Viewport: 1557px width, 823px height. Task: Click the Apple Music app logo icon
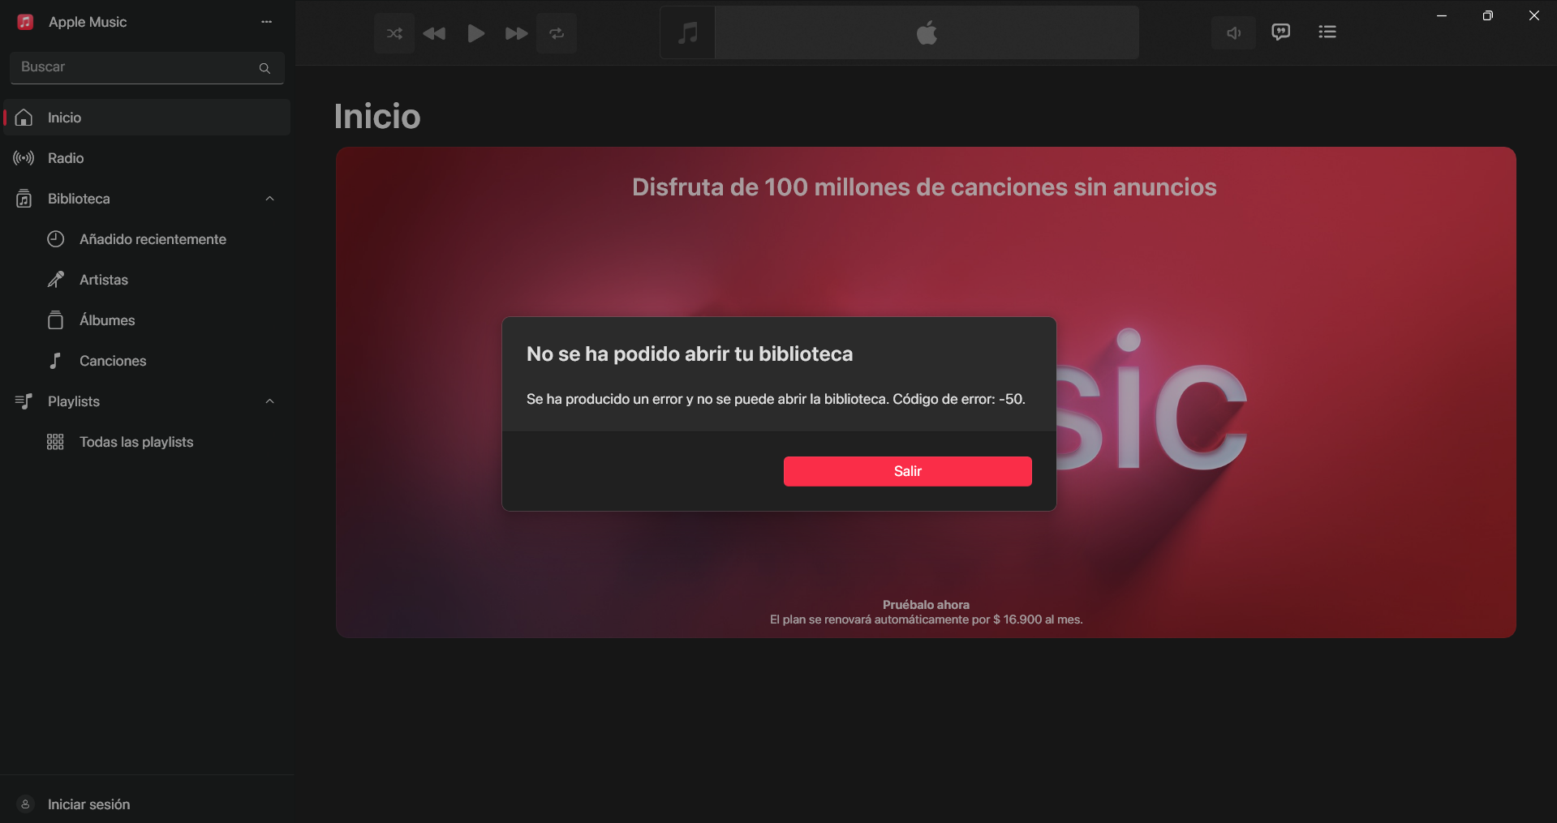click(25, 22)
